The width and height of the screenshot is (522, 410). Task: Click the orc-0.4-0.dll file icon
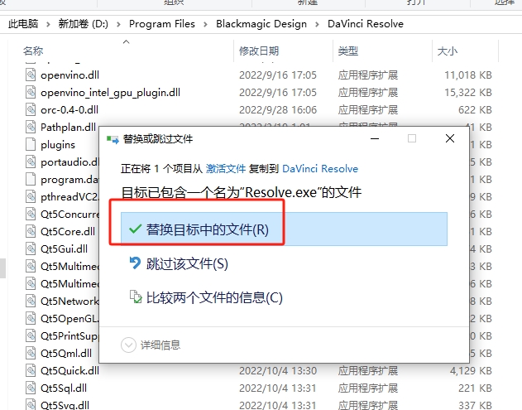click(31, 109)
